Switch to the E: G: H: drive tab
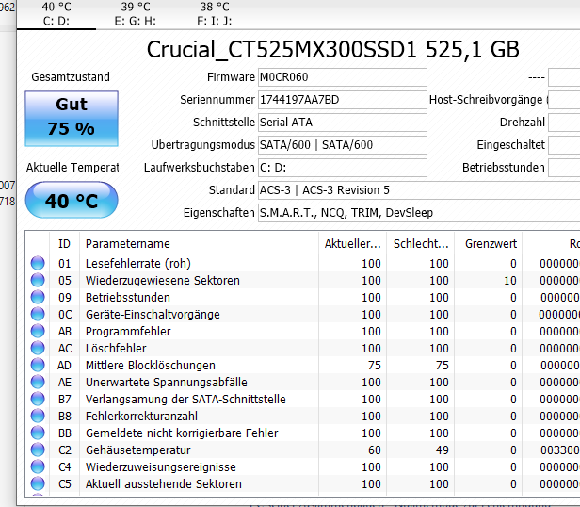The height and width of the screenshot is (507, 580). click(136, 14)
